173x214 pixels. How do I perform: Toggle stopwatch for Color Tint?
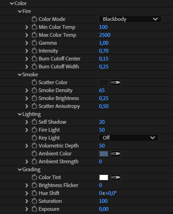pyautogui.click(x=34, y=177)
